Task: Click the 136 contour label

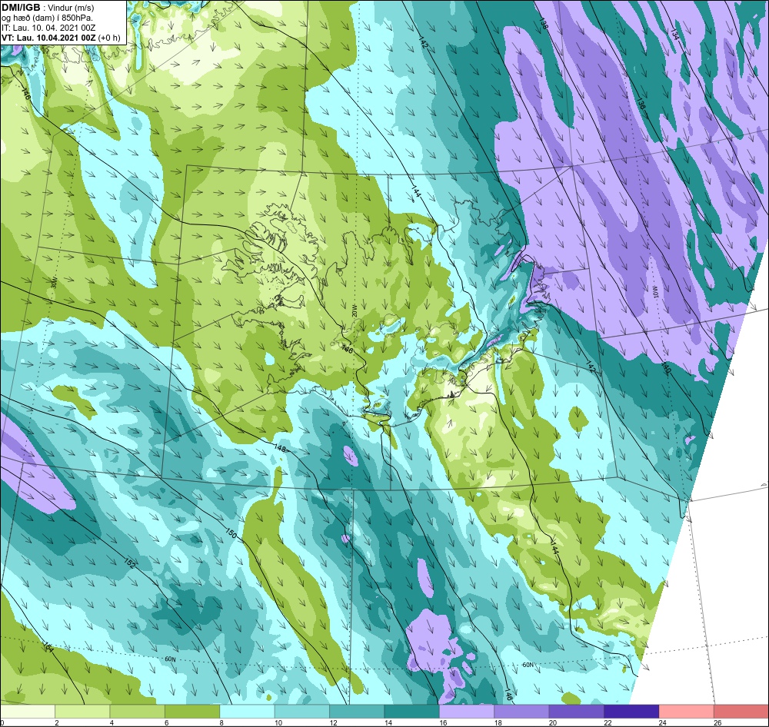Action: click(641, 104)
